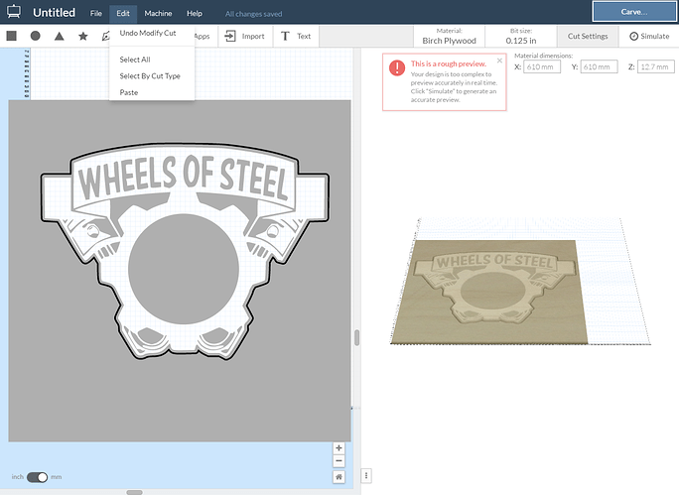Dismiss the rough preview warning
This screenshot has height=496, width=679.
499,61
